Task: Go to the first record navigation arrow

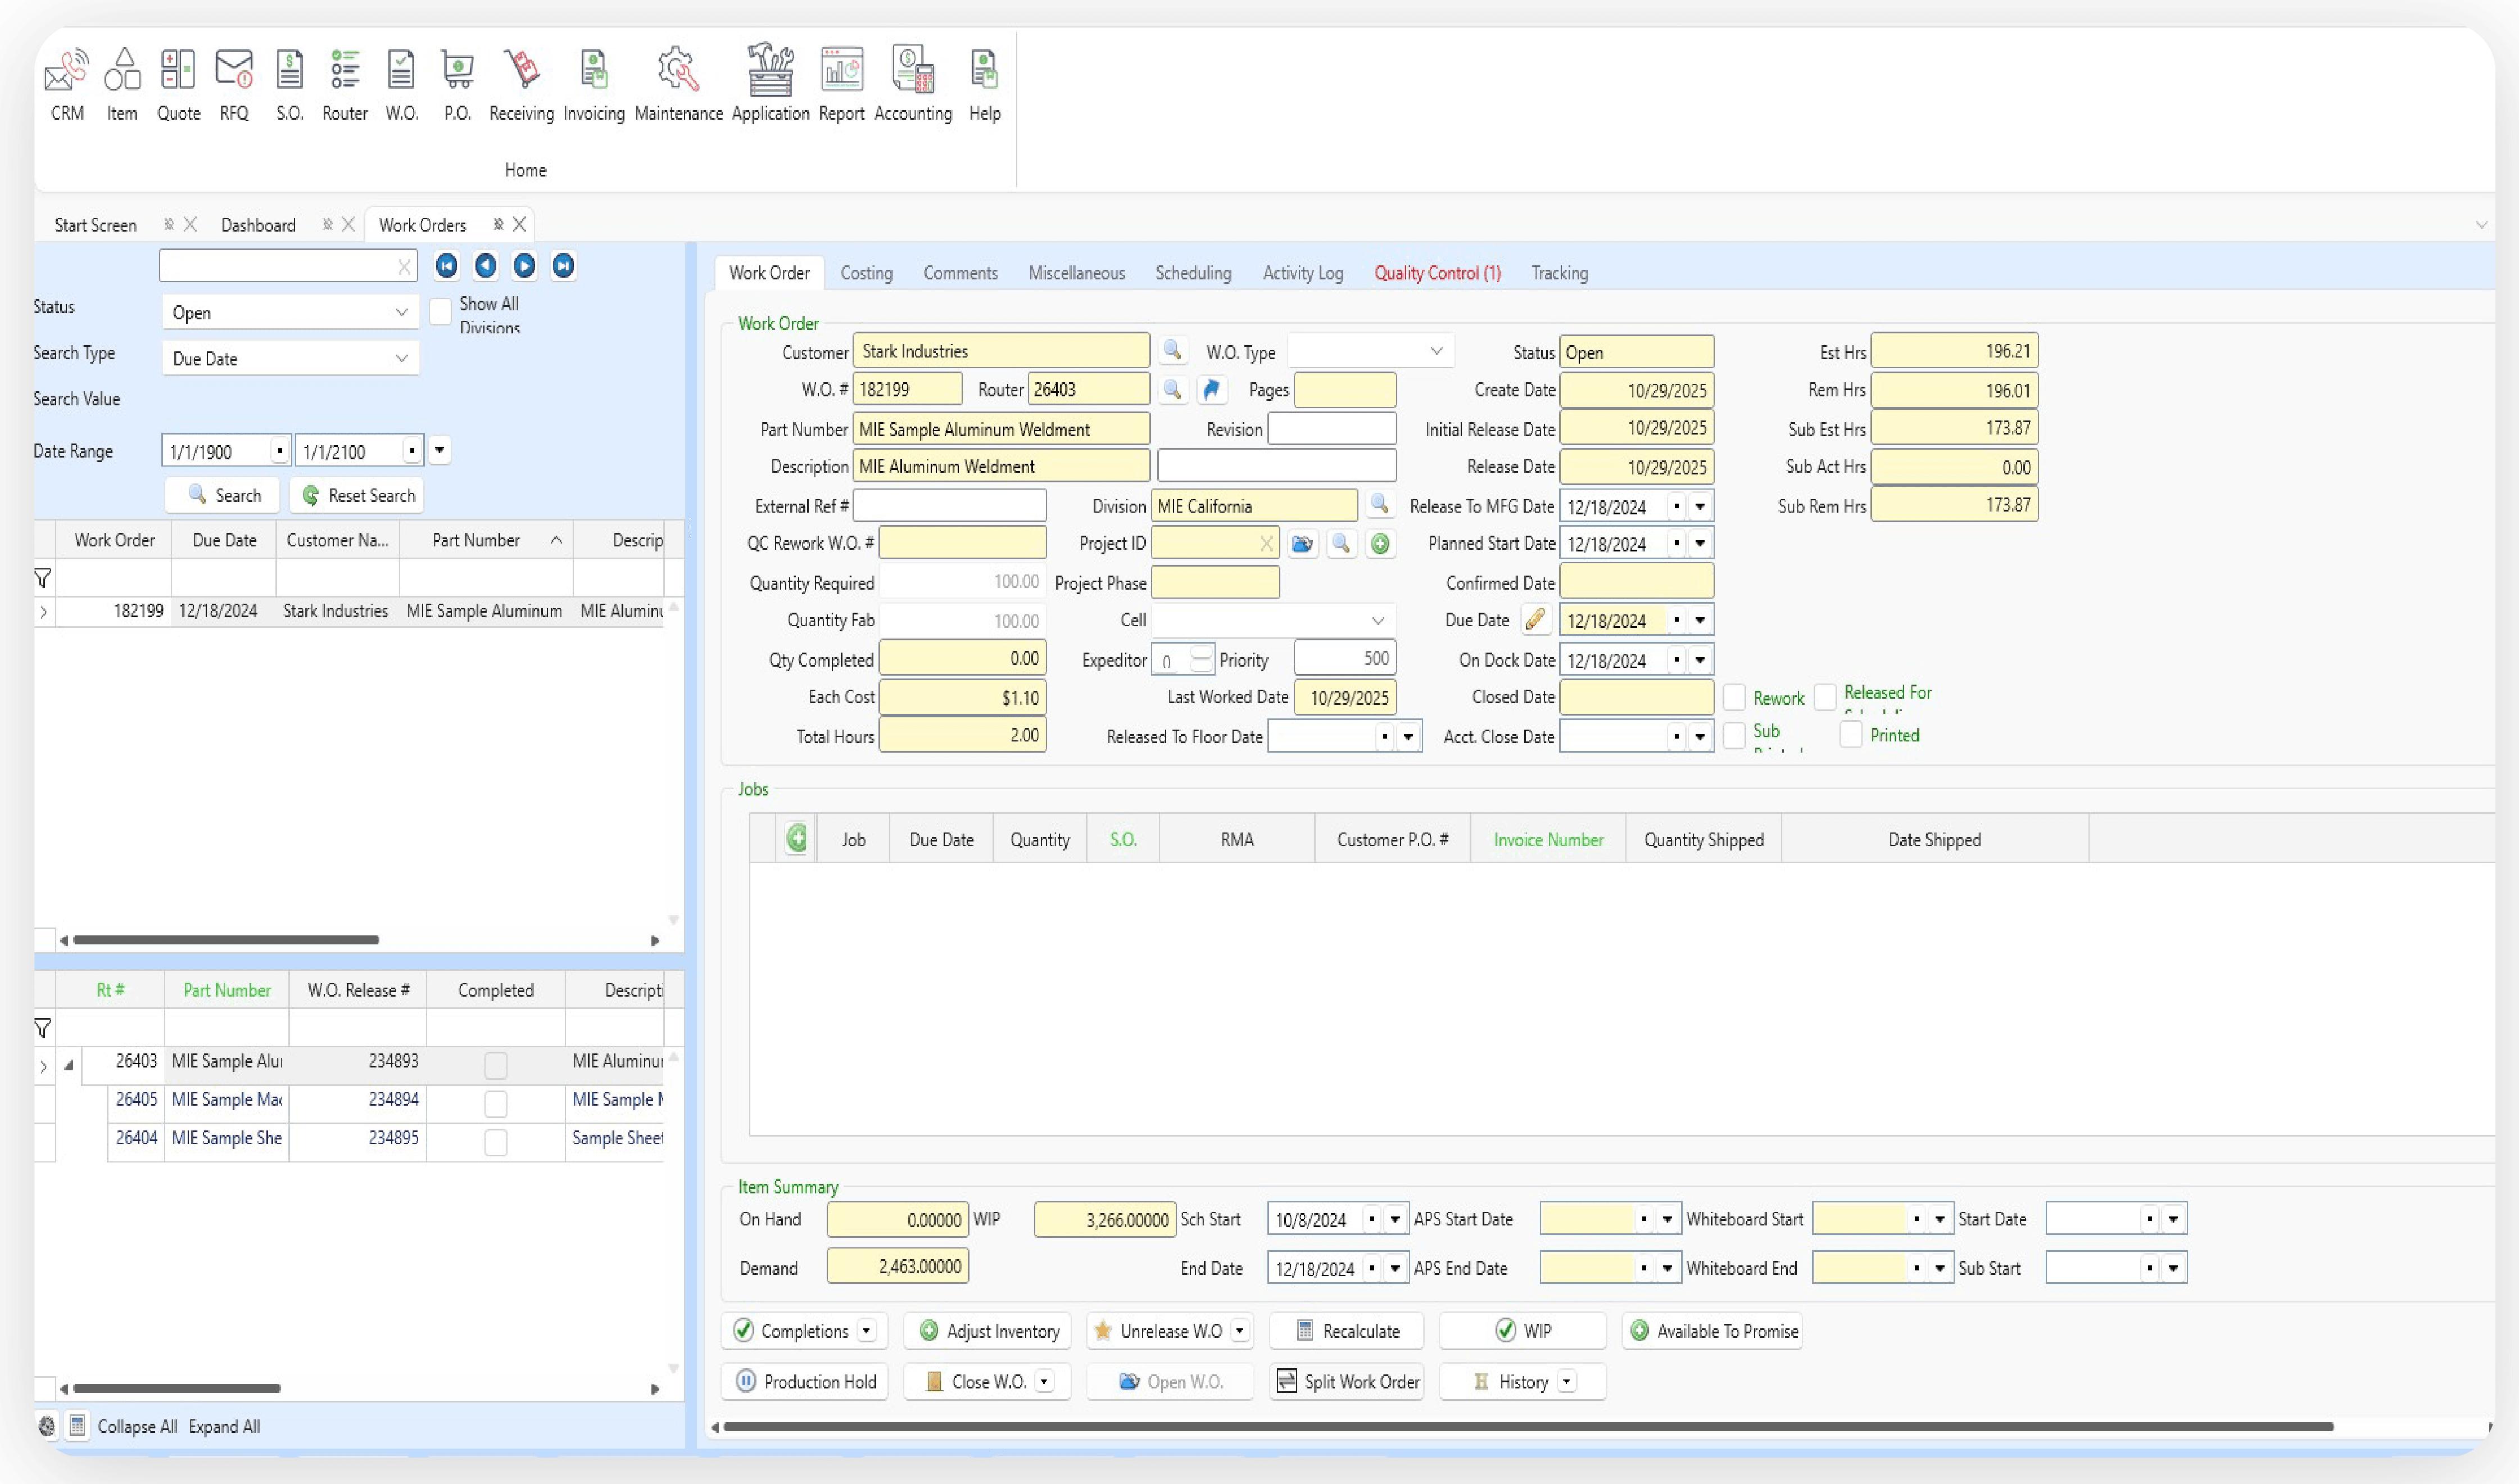Action: [x=447, y=266]
